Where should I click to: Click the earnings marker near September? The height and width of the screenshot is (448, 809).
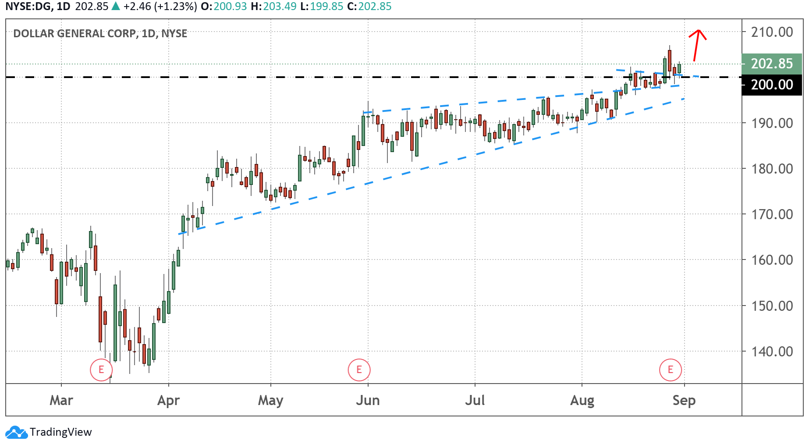(x=670, y=370)
